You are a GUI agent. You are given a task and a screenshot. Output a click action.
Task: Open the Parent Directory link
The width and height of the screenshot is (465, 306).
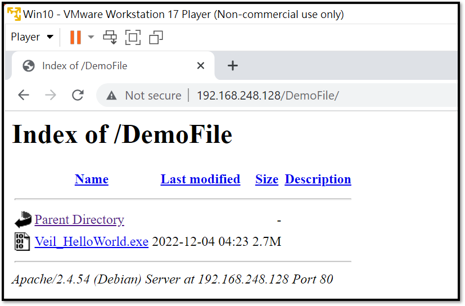tap(79, 219)
